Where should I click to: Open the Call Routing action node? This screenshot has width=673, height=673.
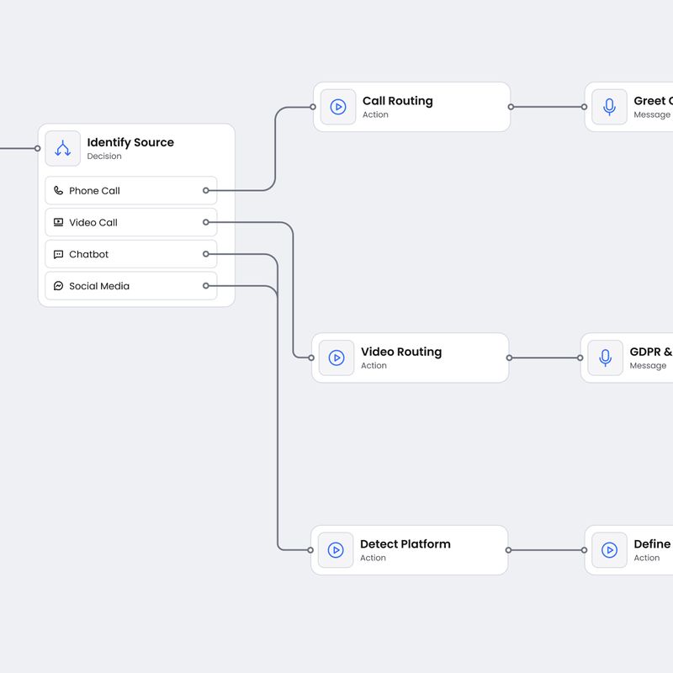point(412,107)
